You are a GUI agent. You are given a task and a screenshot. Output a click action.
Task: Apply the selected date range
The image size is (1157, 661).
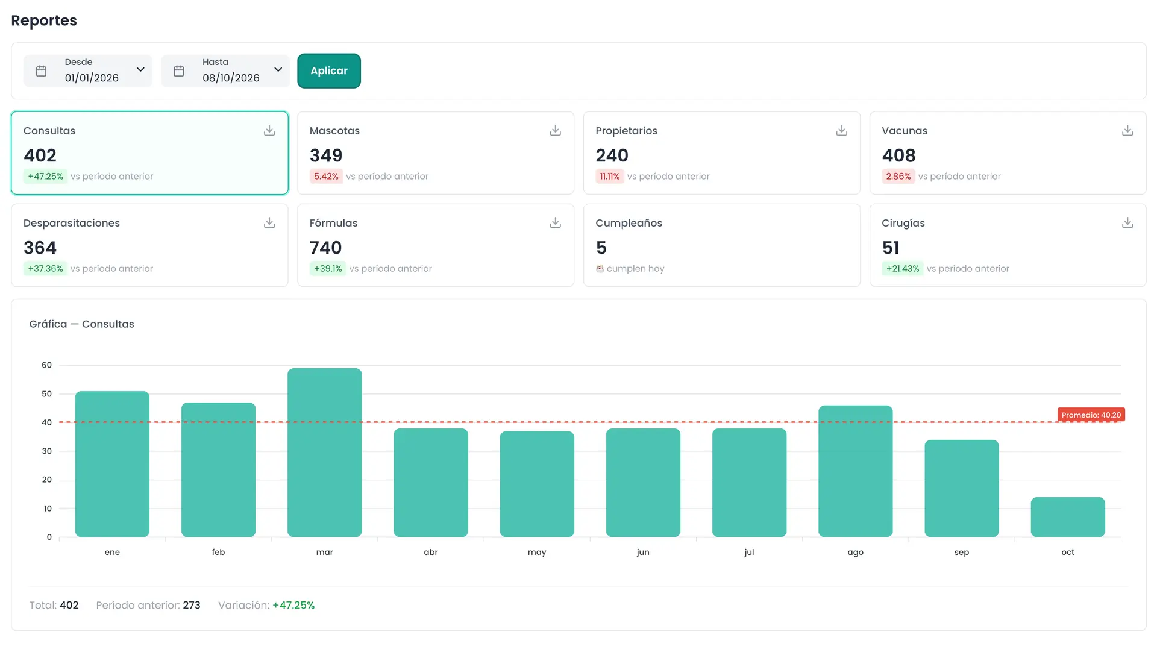(x=329, y=71)
